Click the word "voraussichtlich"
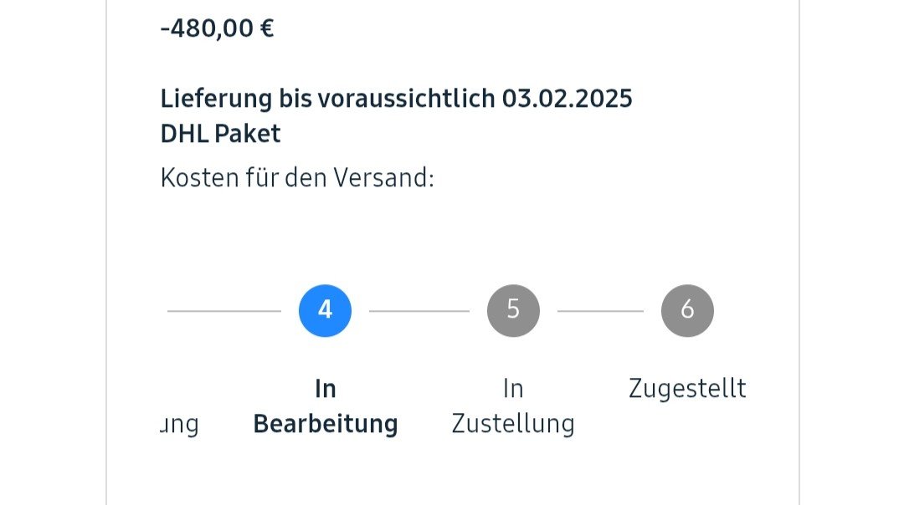Screen dimensions: 904x505 pos(406,99)
